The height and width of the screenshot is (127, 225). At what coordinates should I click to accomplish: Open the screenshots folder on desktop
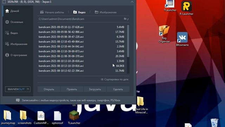point(25,117)
